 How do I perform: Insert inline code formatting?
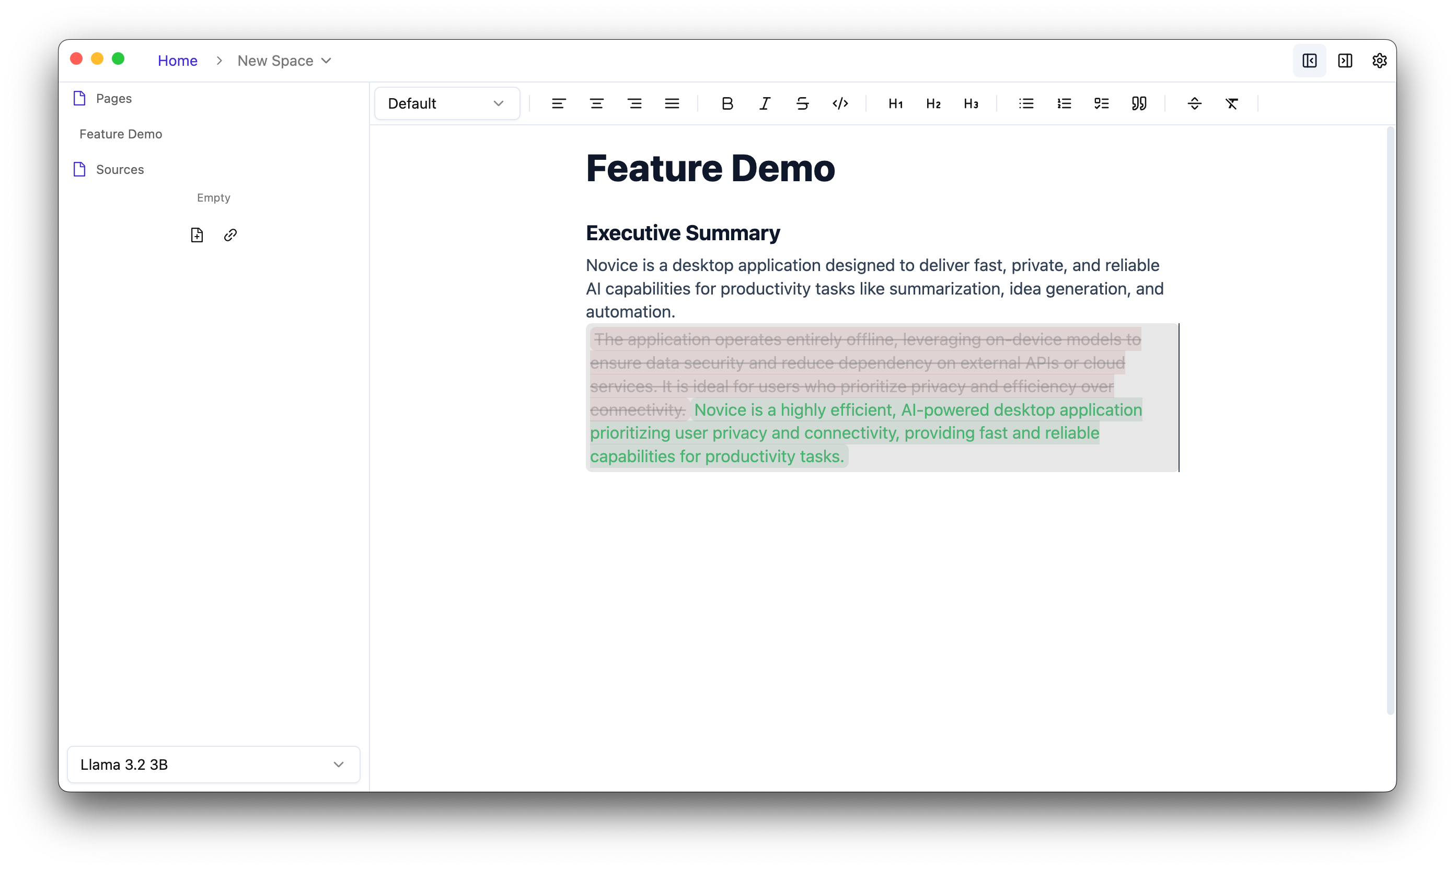(x=840, y=103)
